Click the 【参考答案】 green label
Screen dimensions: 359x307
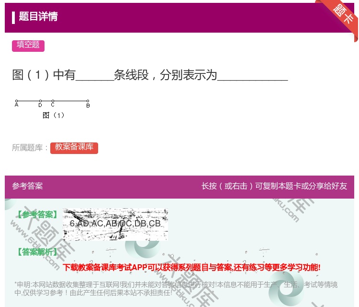coord(37,214)
